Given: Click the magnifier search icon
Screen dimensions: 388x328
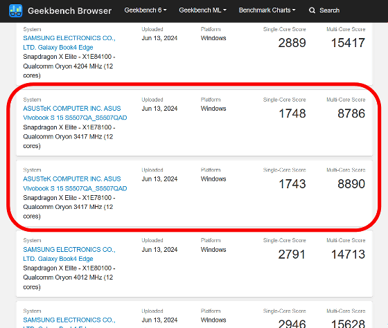Looking at the screenshot, I should tap(312, 10).
